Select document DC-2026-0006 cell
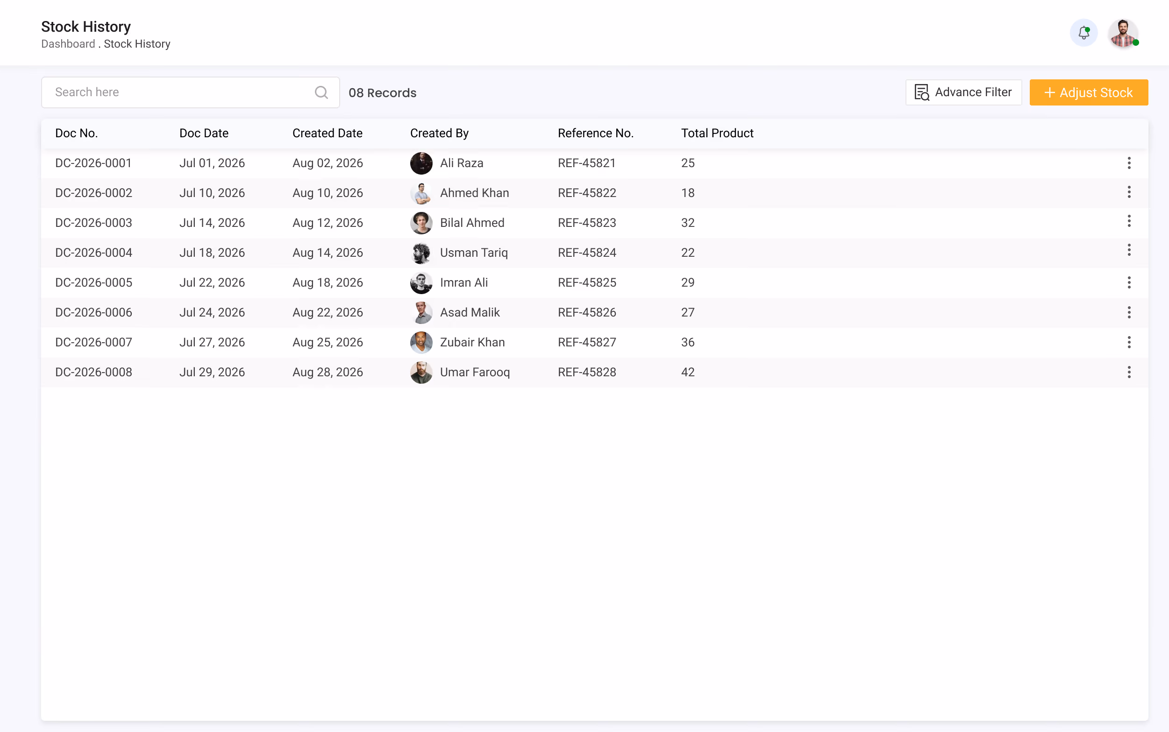The image size is (1169, 732). tap(93, 313)
